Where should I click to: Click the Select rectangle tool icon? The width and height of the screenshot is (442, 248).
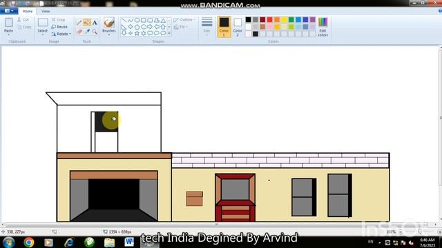point(43,23)
